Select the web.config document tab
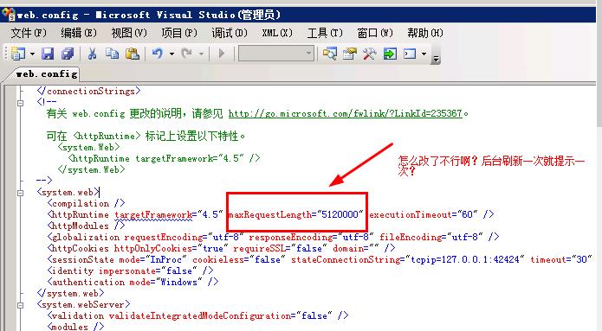 tap(47, 74)
